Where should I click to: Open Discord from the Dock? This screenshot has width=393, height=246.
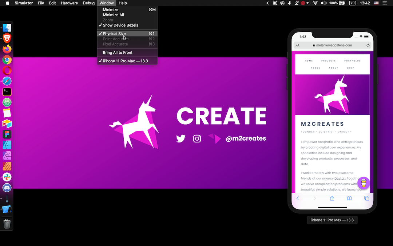7,188
